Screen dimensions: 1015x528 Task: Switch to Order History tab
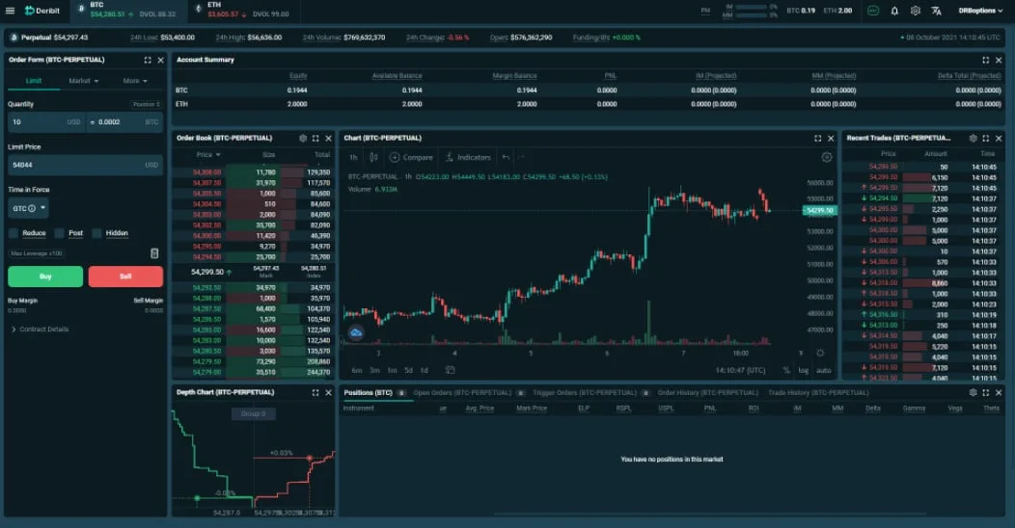[707, 393]
